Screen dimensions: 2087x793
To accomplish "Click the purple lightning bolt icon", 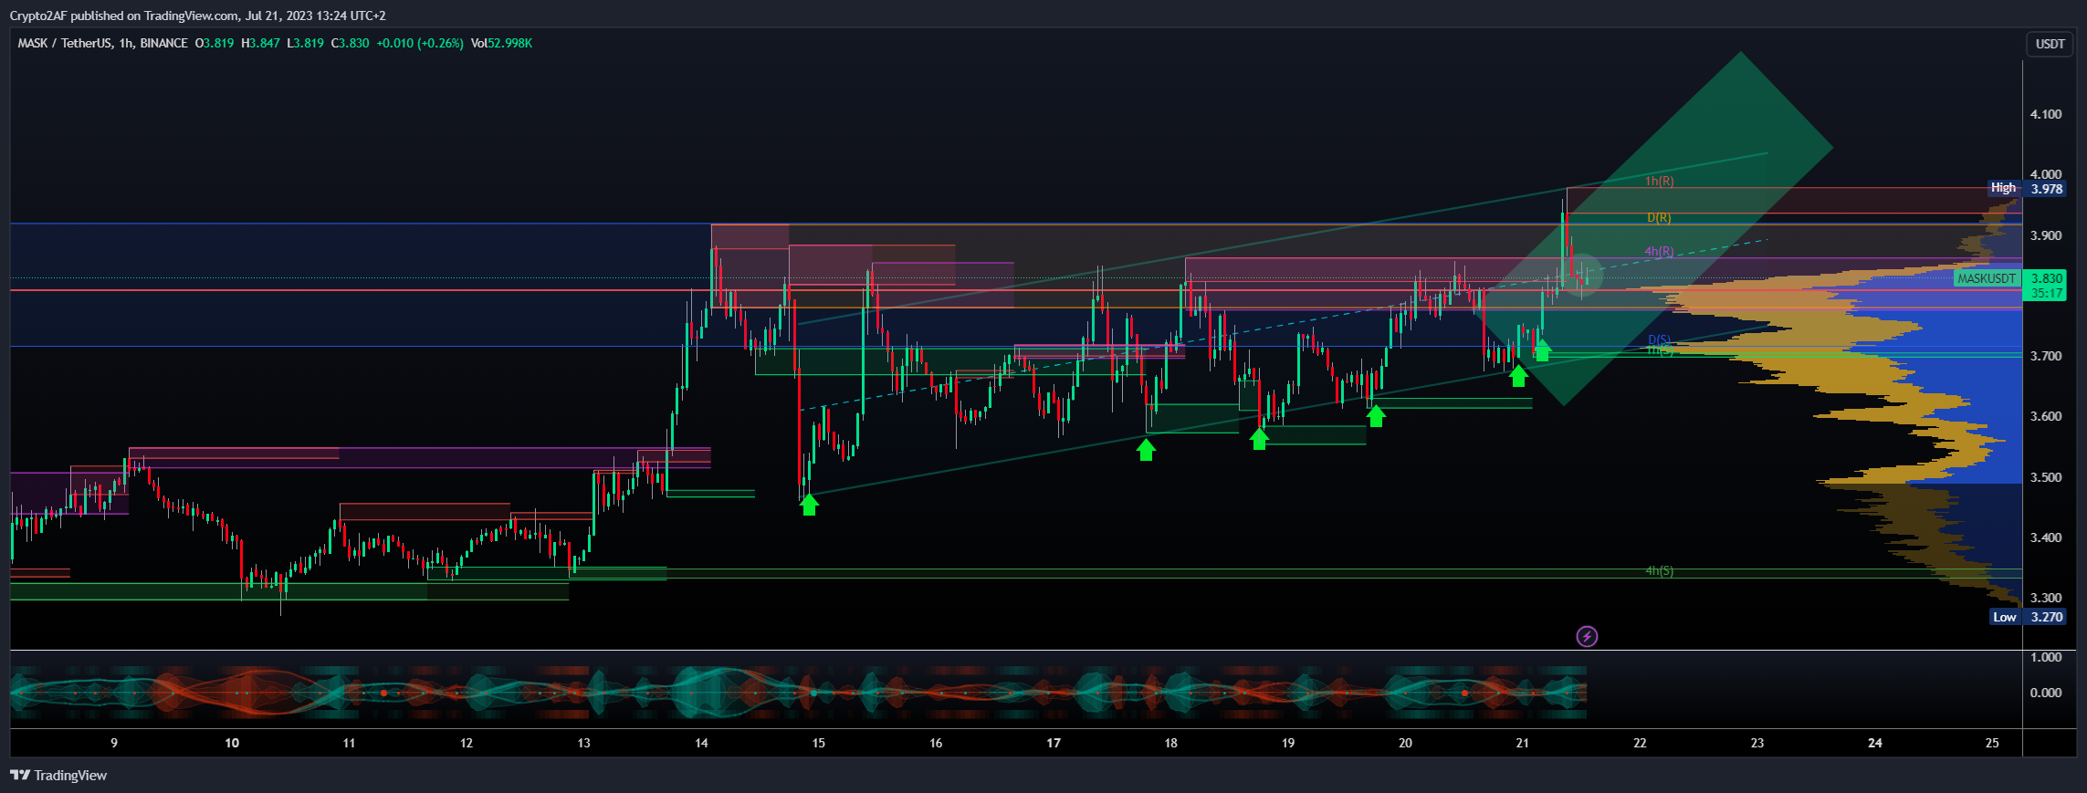I will [x=1587, y=636].
